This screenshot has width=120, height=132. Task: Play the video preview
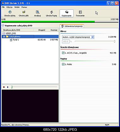pos(8,87)
